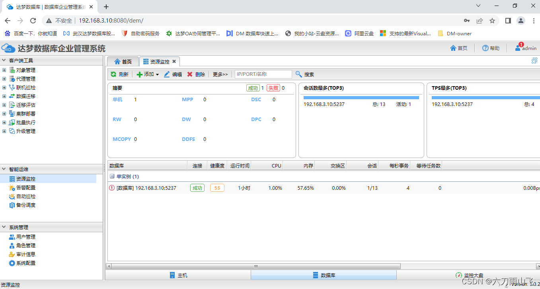Switch to 主机 bottom tab
The image size is (540, 289).
(178, 275)
